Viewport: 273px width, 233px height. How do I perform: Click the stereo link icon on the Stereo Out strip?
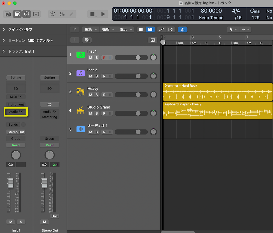coord(50,105)
